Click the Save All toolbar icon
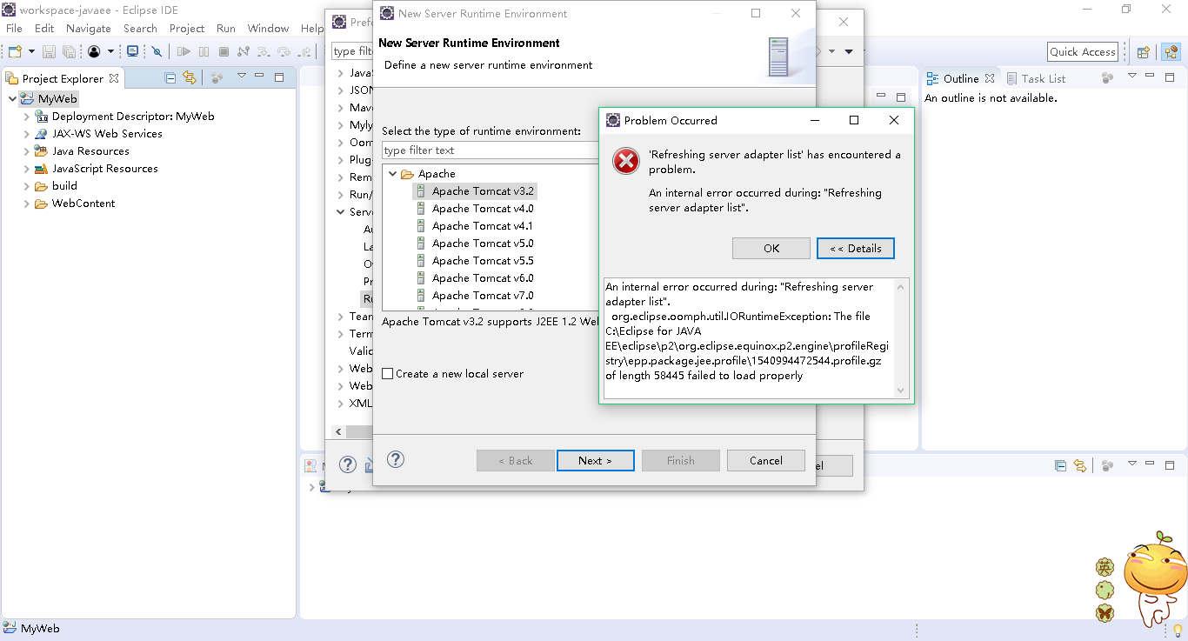This screenshot has width=1188, height=641. pyautogui.click(x=69, y=52)
